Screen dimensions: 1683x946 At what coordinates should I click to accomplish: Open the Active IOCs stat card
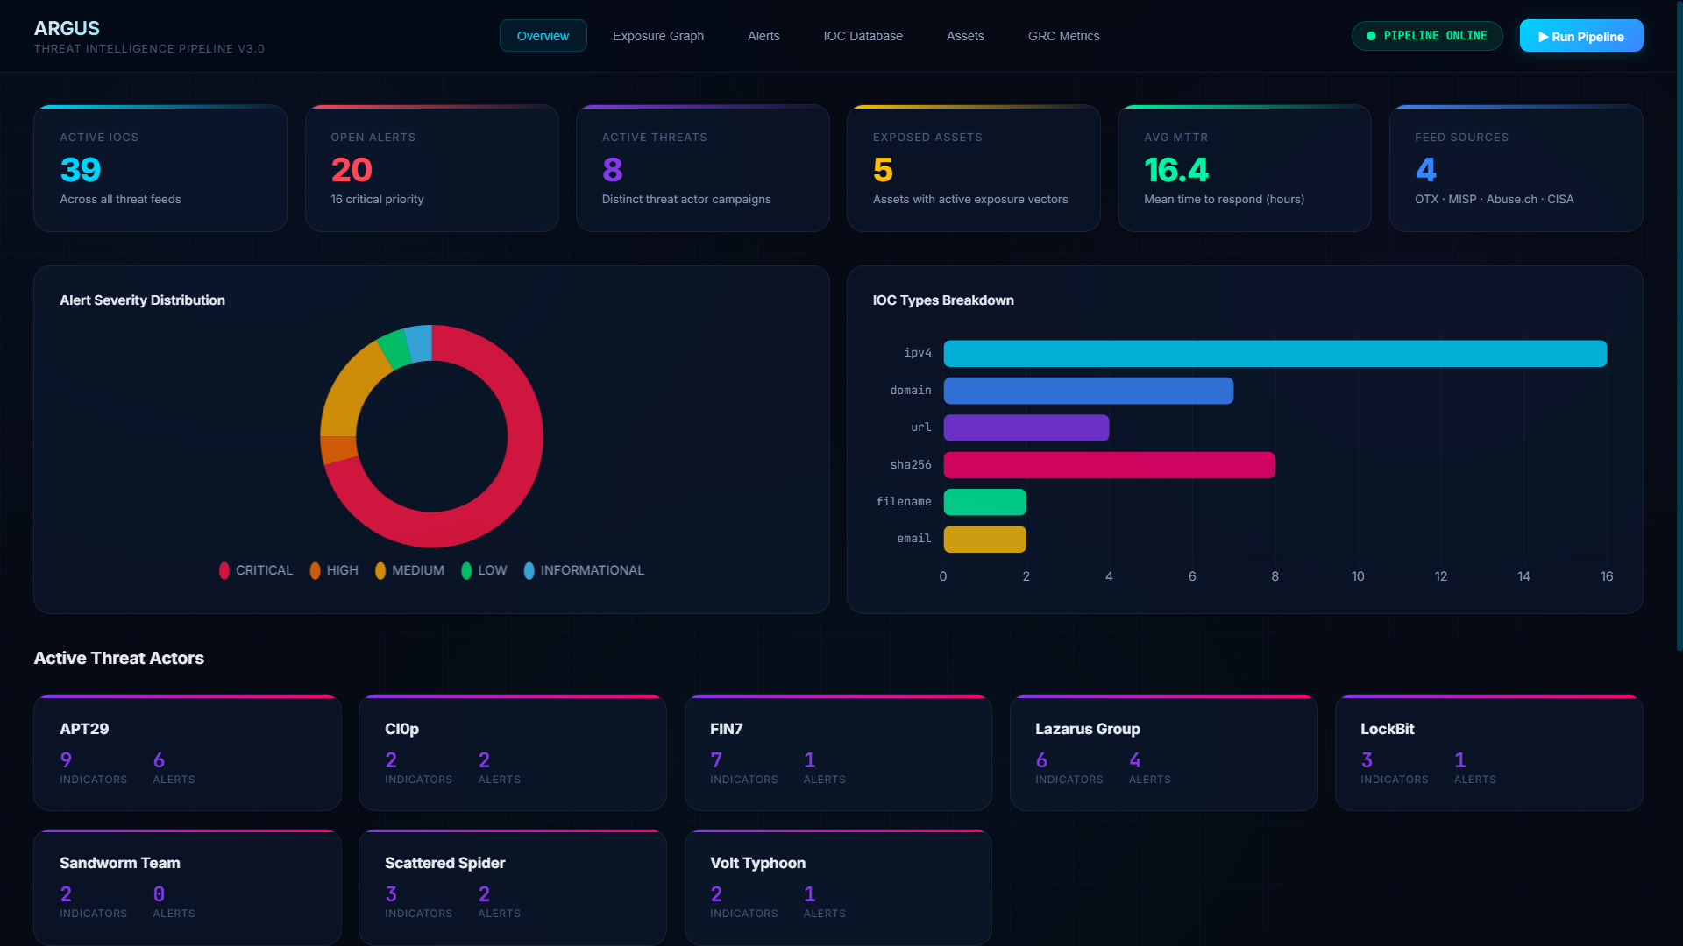point(160,168)
